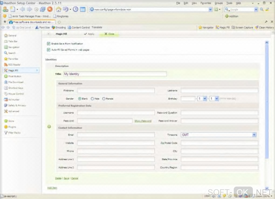The height and width of the screenshot is (199, 275).
Task: Click the Add Item link
Action: tap(52, 188)
